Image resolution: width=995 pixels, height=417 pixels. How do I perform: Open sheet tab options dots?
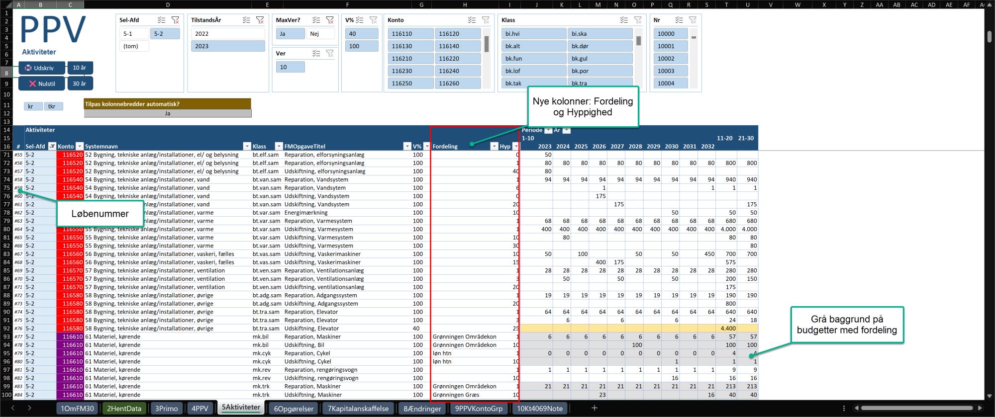point(844,408)
